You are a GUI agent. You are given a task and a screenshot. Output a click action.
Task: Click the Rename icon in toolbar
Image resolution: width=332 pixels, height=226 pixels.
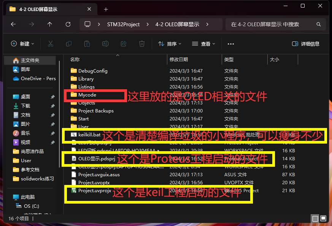[x=105, y=44]
